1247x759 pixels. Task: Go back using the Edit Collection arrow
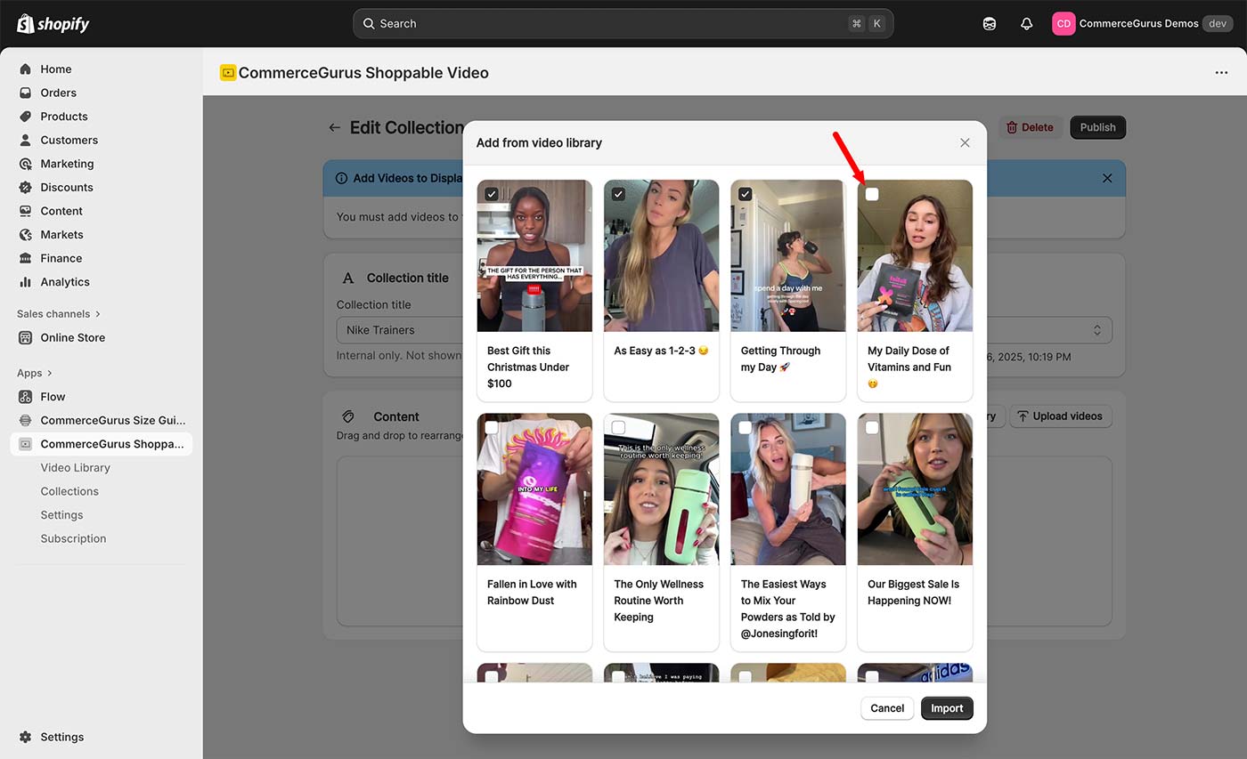[334, 127]
